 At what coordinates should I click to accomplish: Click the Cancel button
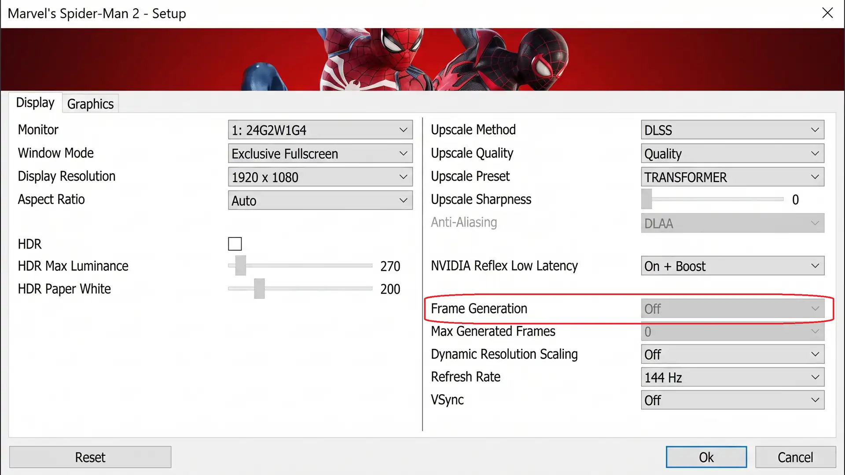(795, 457)
